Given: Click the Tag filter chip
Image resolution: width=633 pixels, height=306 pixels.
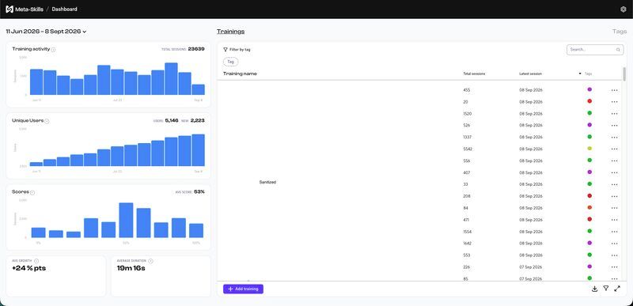Looking at the screenshot, I should pos(230,62).
